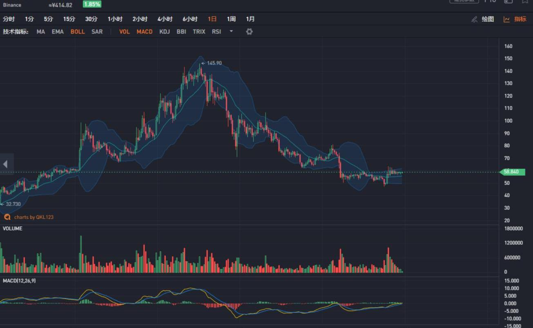
Task: Click the left arrow to scroll chart back
Action: click(x=5, y=164)
